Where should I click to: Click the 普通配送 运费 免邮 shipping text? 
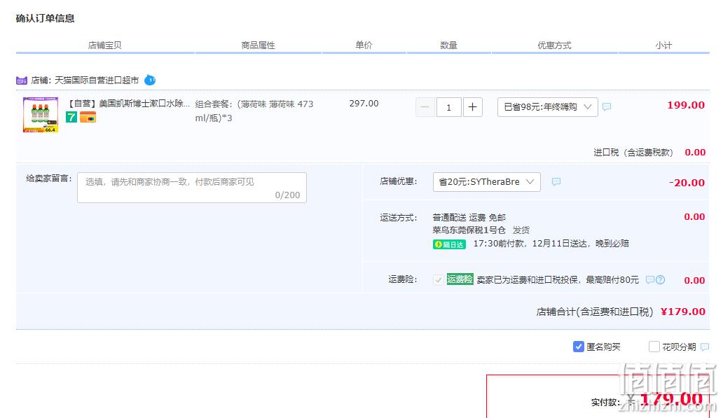469,218
